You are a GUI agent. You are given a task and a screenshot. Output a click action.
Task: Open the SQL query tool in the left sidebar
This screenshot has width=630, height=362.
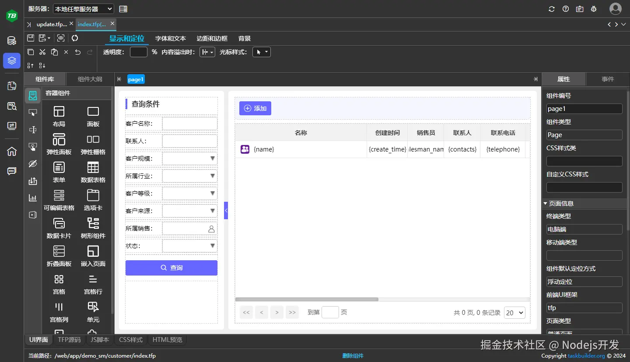click(11, 106)
